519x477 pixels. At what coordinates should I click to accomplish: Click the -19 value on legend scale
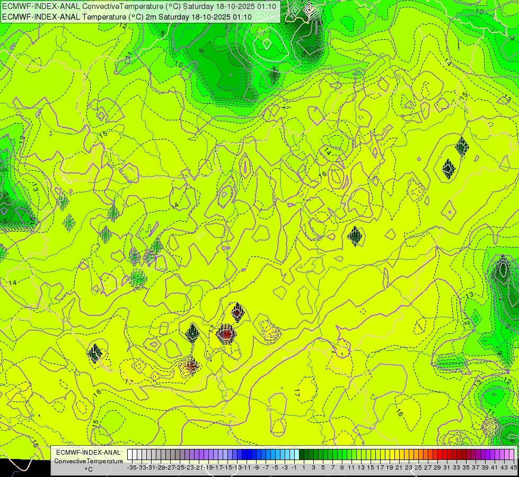208,468
